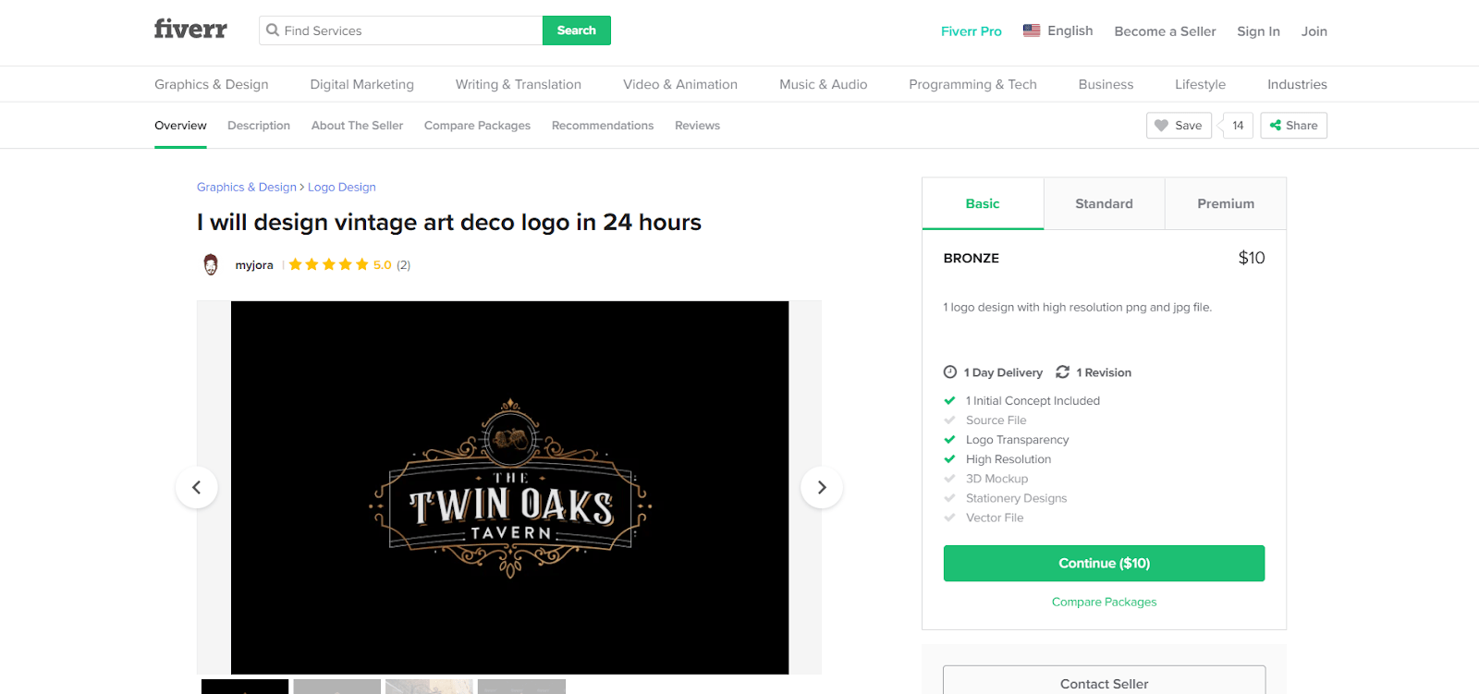Click the greyed Stationery Designs checkmark
Screen dimensions: 1479x694
(x=949, y=498)
